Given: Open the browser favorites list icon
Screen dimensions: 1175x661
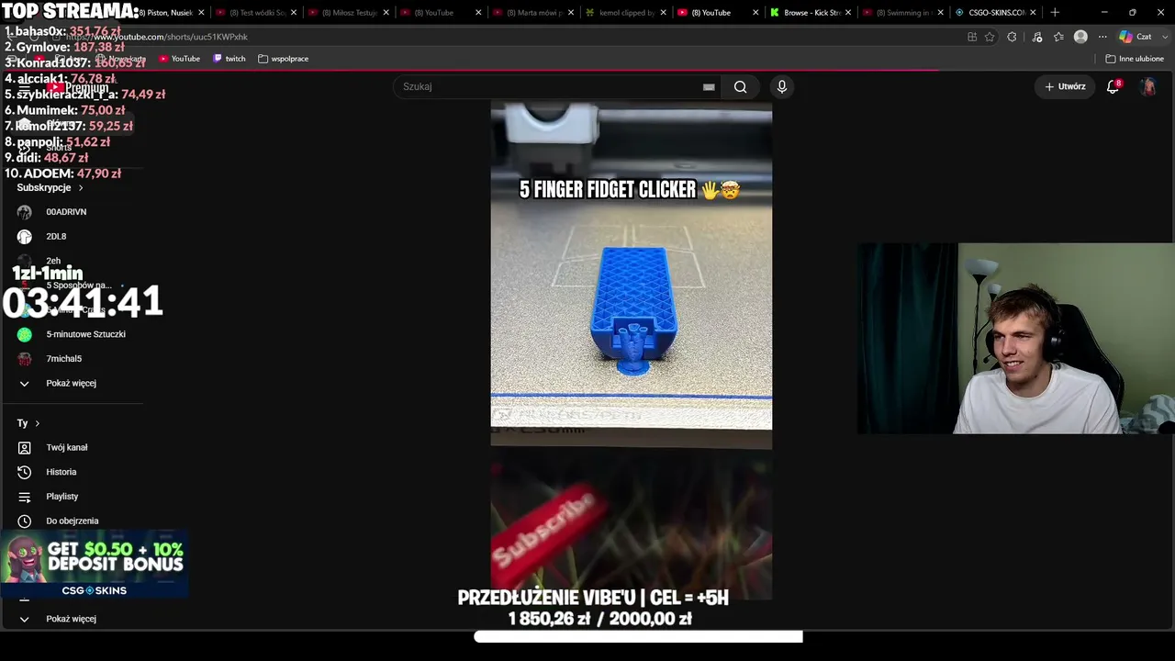Looking at the screenshot, I should point(1058,37).
